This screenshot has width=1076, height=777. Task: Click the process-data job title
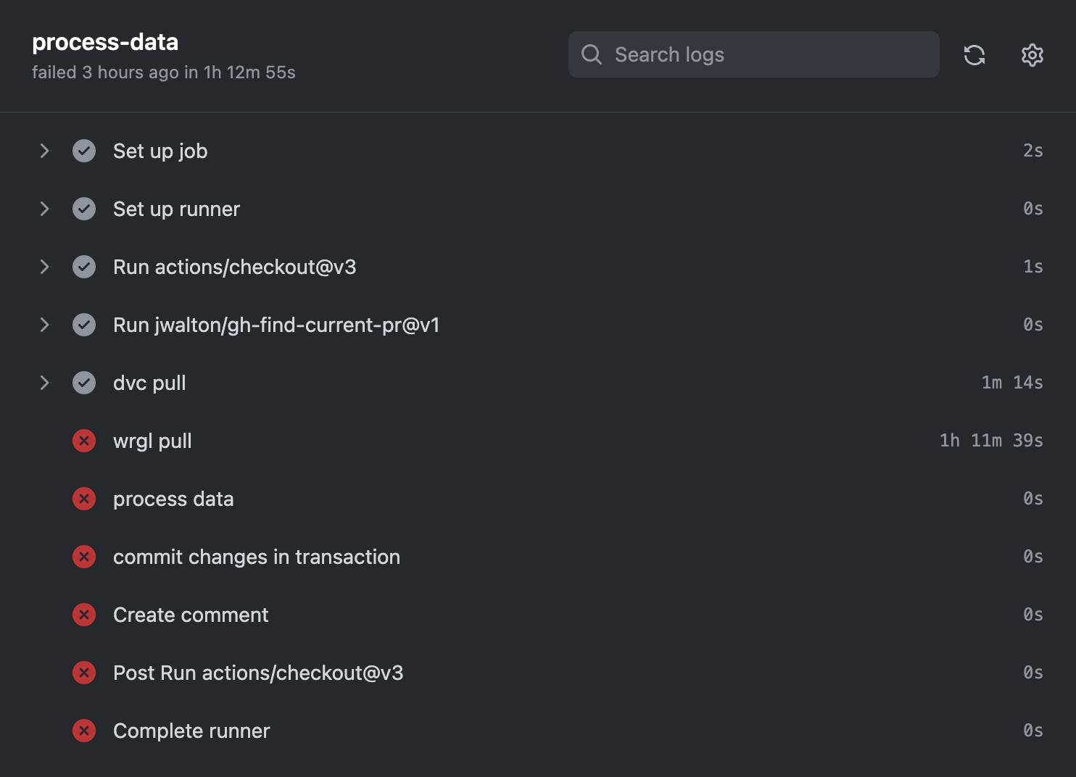click(105, 42)
